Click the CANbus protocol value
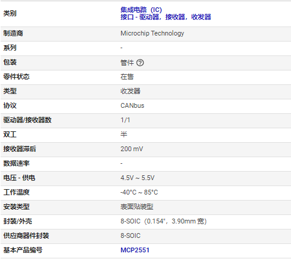The image size is (291, 259). coord(133,105)
